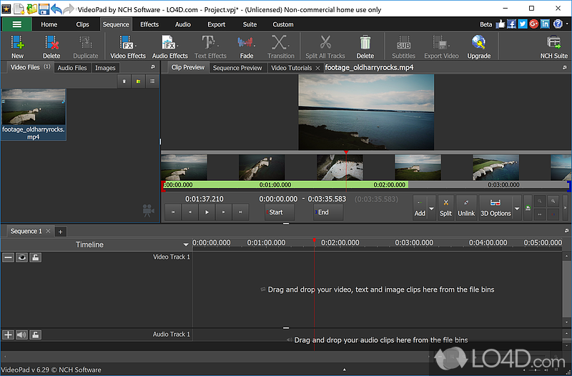This screenshot has width=572, height=376.
Task: Open the Add button dropdown arrow
Action: (432, 208)
